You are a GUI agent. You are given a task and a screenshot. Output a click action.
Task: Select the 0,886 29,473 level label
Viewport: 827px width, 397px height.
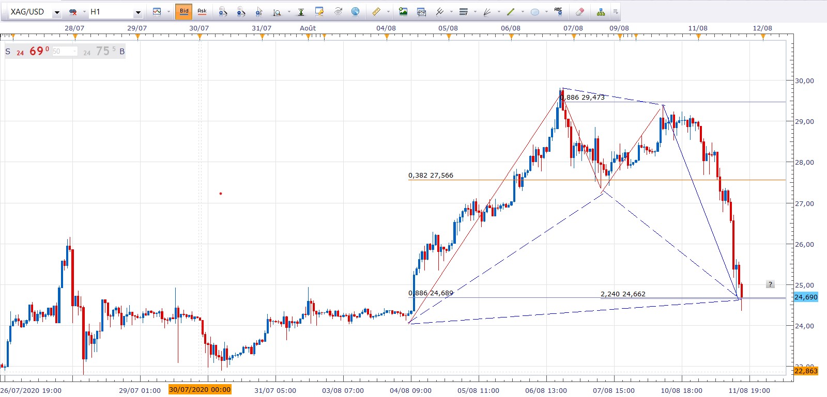pos(583,97)
